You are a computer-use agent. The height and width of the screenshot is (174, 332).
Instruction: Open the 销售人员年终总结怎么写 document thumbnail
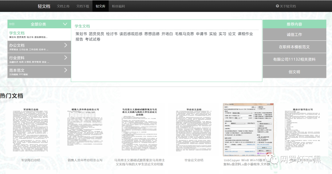click(85, 130)
